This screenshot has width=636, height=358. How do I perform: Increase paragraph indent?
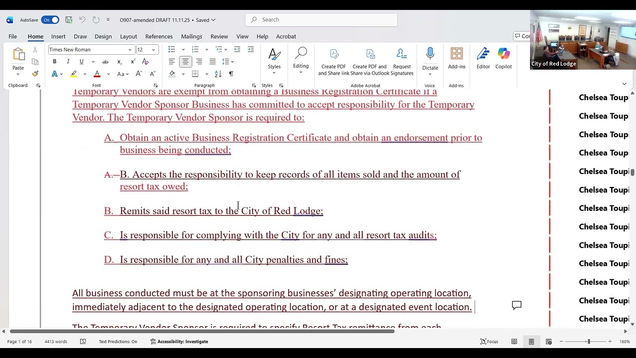click(x=250, y=49)
